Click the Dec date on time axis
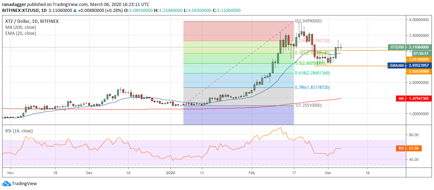The image size is (434, 190). [89, 173]
